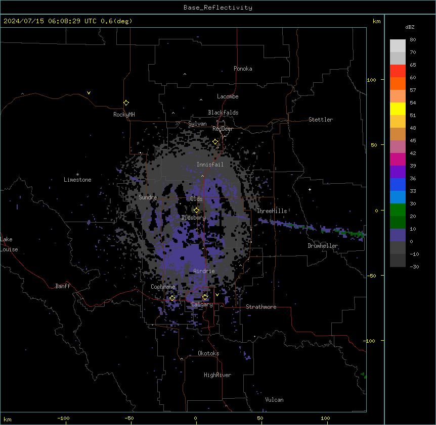Select the red 60-65 dBZ legend swatch

coord(398,71)
